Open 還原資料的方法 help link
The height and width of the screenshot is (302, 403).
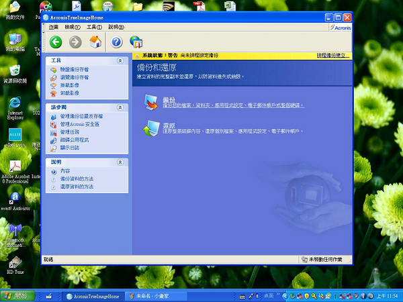tap(77, 187)
